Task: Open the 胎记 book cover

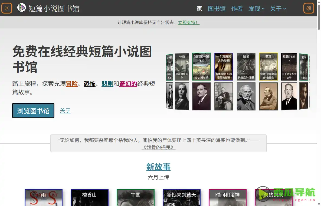Action: [x=246, y=66]
